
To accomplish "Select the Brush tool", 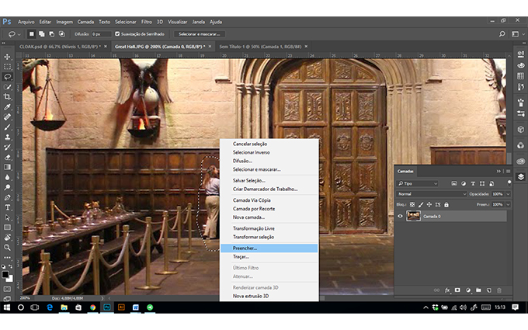I will [x=7, y=127].
